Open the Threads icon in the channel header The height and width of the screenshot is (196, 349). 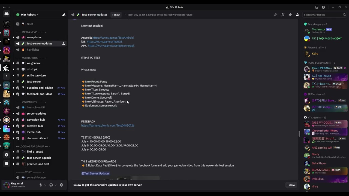point(275,15)
